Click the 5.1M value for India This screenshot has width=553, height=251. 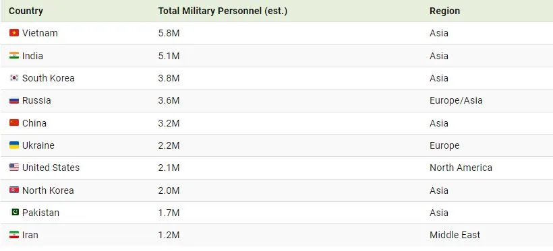click(x=169, y=56)
